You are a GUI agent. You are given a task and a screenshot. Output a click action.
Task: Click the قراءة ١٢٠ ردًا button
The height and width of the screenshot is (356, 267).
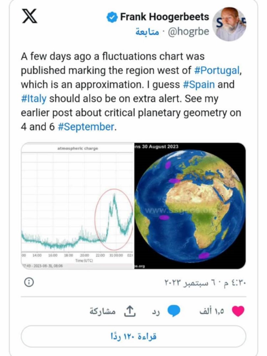pyautogui.click(x=133, y=336)
